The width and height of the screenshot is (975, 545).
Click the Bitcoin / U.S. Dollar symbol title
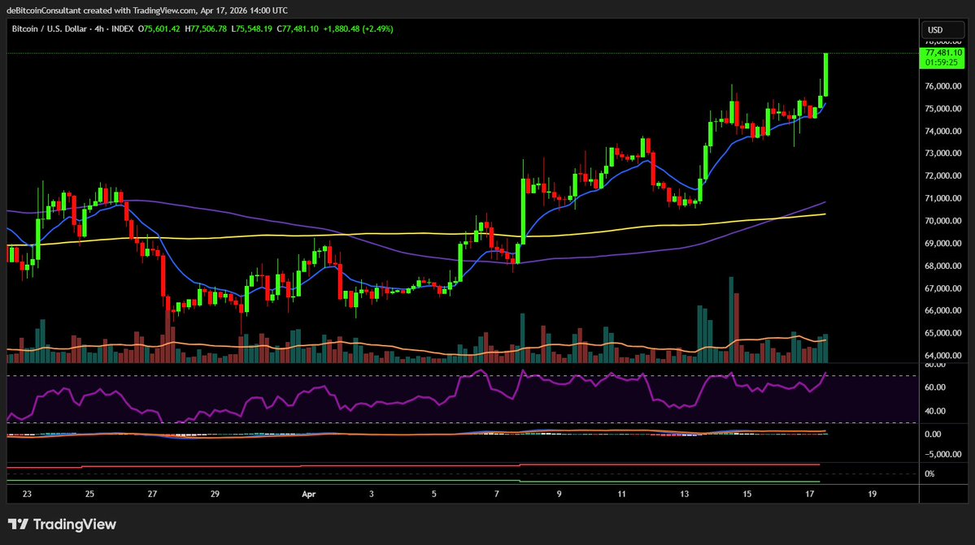click(x=49, y=28)
